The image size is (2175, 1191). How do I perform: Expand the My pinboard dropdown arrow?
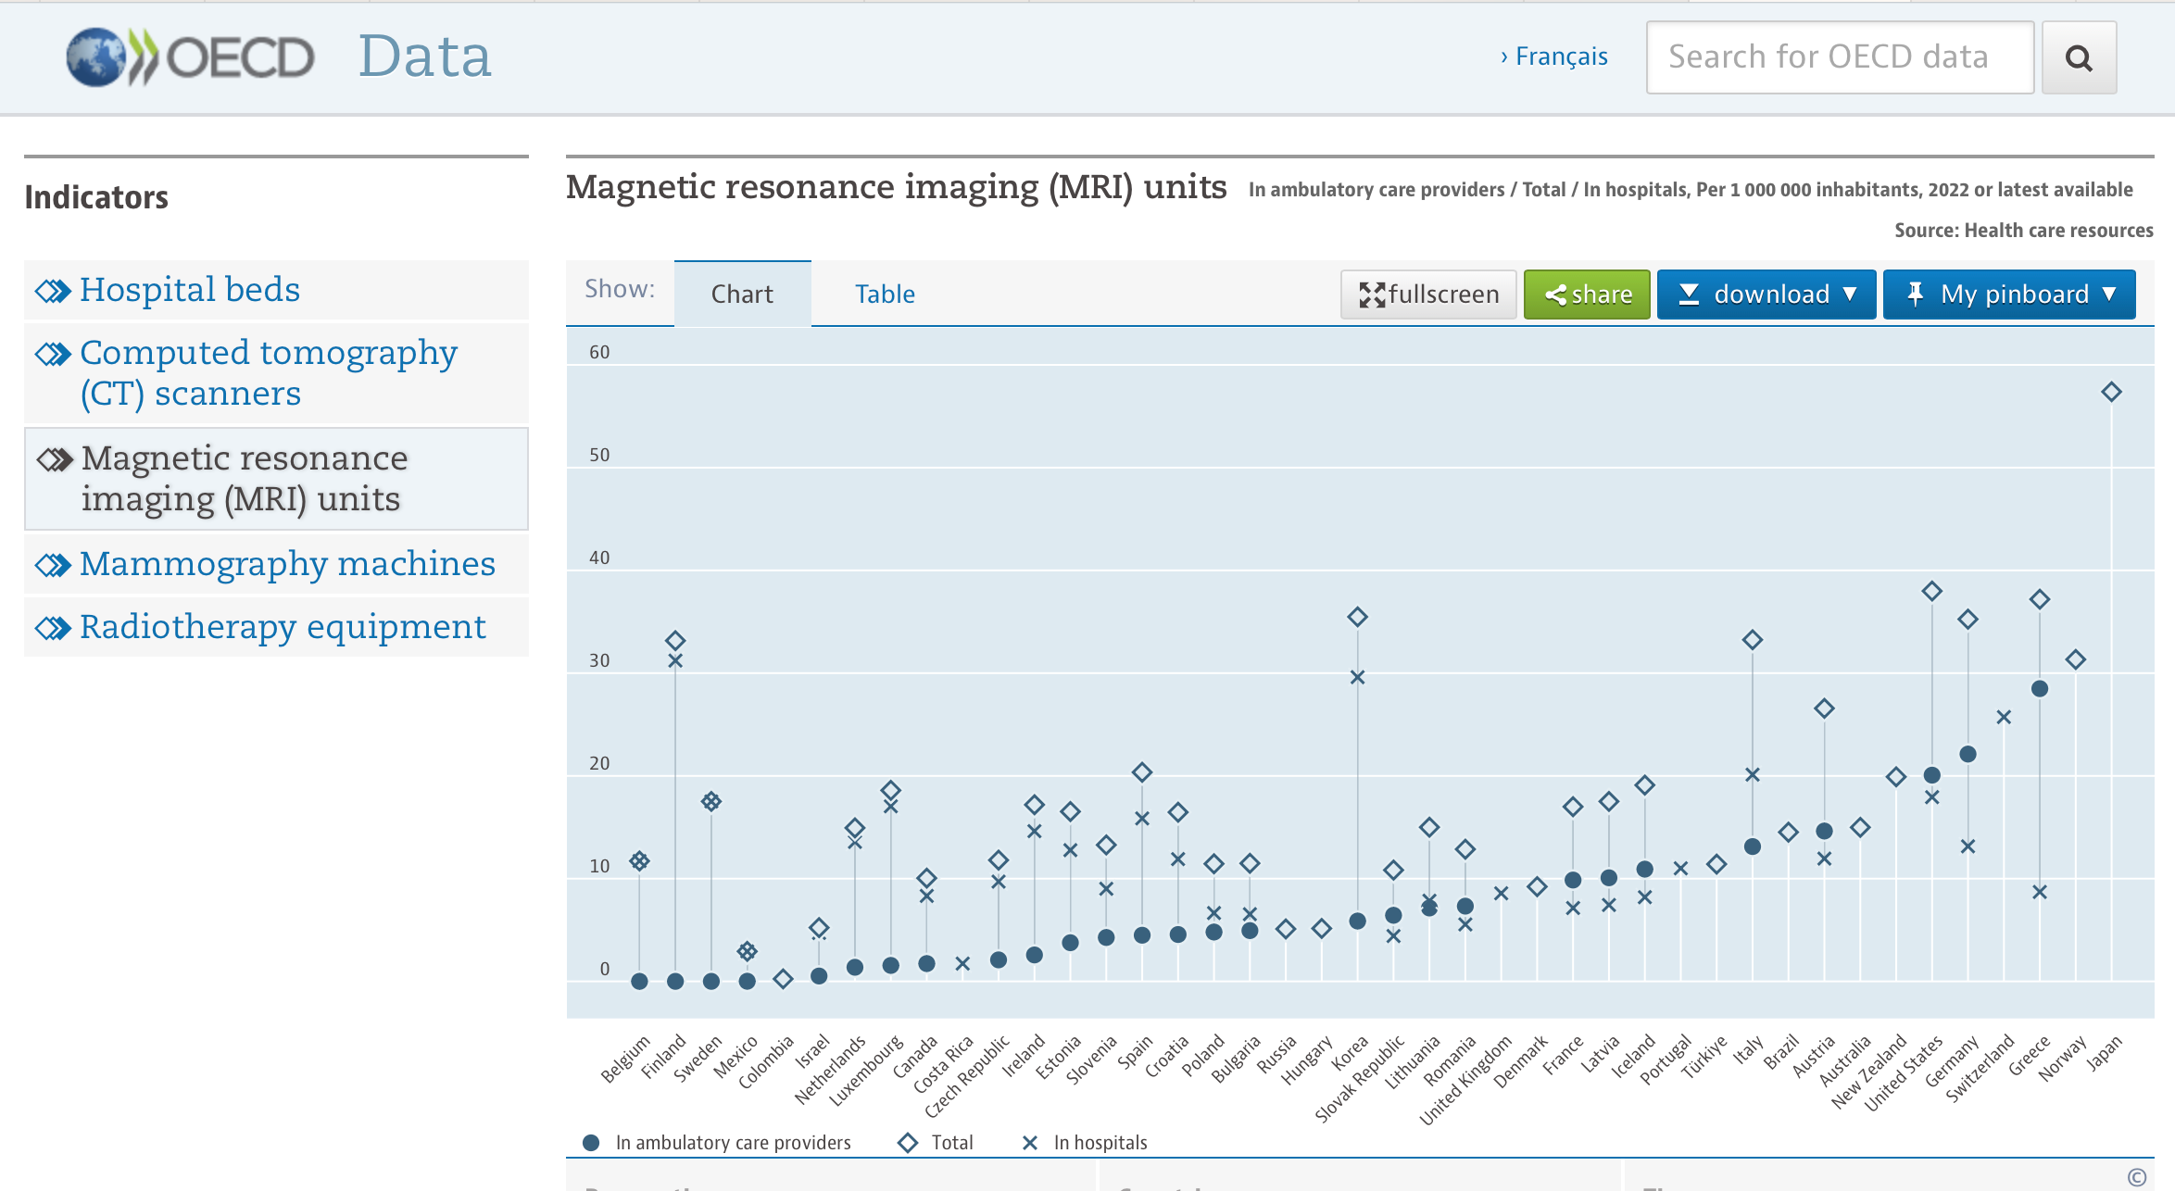[2109, 295]
